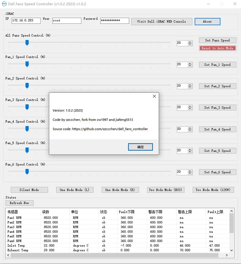Decrease All Fans speed with spinner down arrow
The image size is (241, 264).
[190, 44]
